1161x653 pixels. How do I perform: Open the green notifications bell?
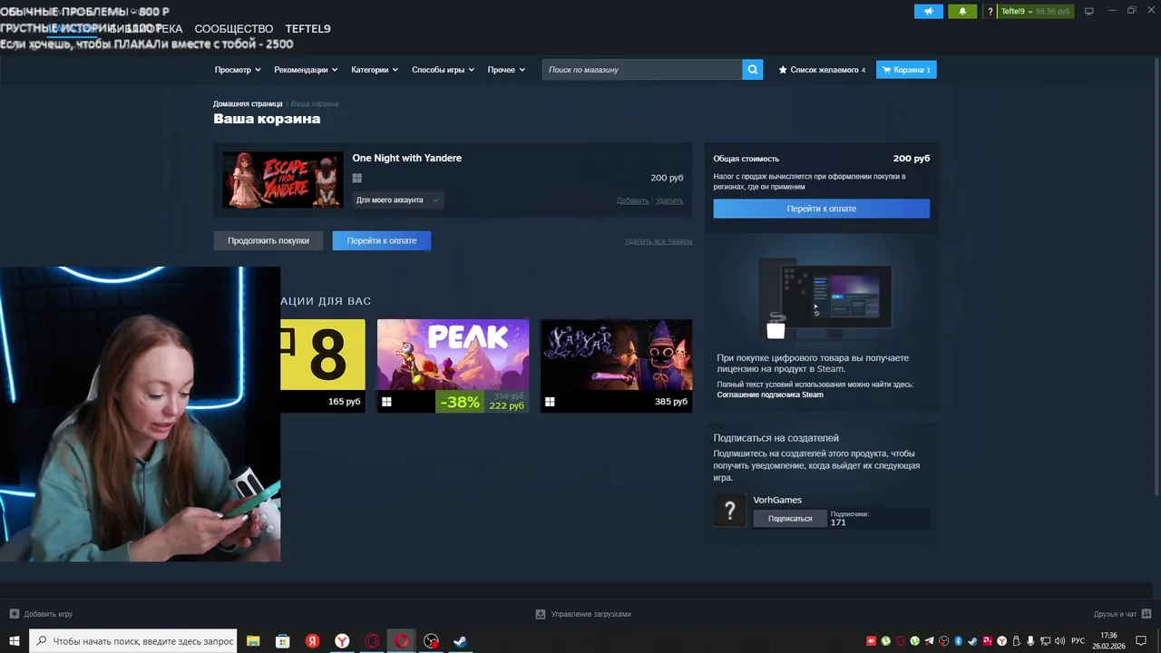(962, 11)
